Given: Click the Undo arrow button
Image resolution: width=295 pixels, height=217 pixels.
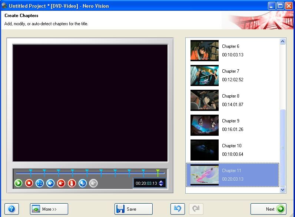Looking at the screenshot, I should [178, 209].
